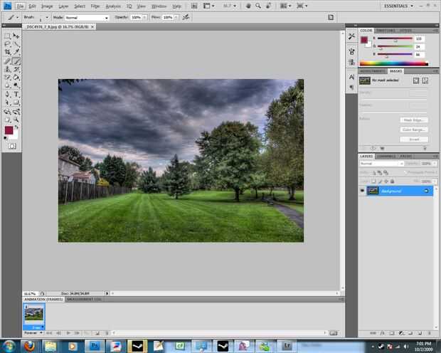Select the Hand tool in toolbox
The image size is (441, 353).
[x=8, y=120]
